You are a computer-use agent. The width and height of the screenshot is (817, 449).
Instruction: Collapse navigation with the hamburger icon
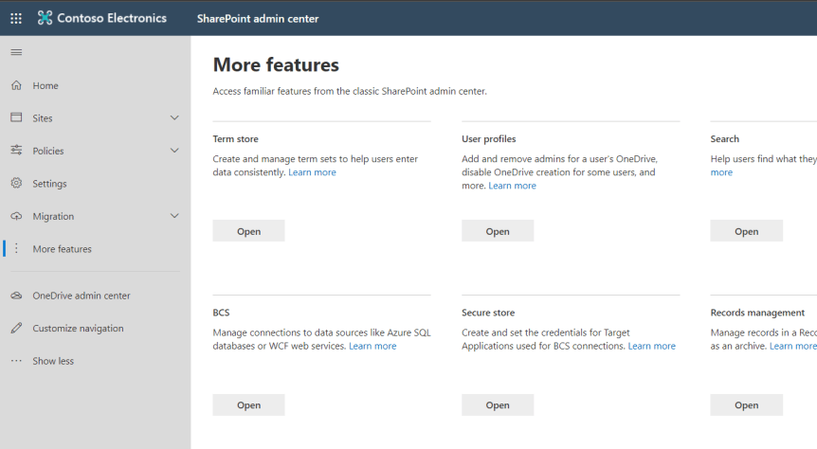coord(16,52)
